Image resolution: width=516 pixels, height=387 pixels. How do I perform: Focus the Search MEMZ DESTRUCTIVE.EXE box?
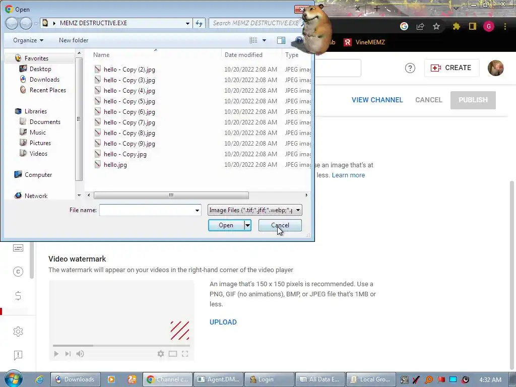[255, 23]
